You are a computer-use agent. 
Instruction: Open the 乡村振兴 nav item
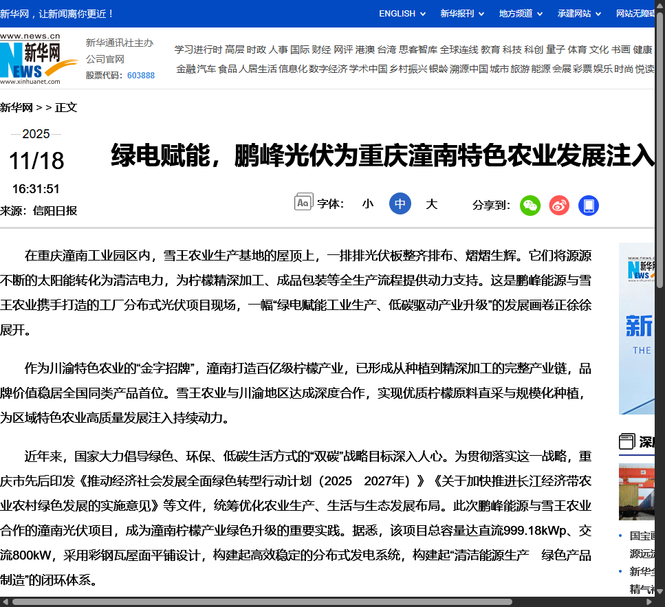(x=409, y=69)
